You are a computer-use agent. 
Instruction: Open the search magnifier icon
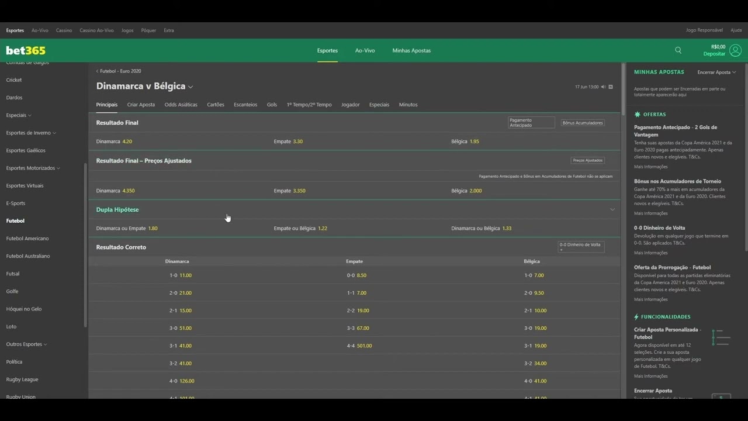click(678, 50)
